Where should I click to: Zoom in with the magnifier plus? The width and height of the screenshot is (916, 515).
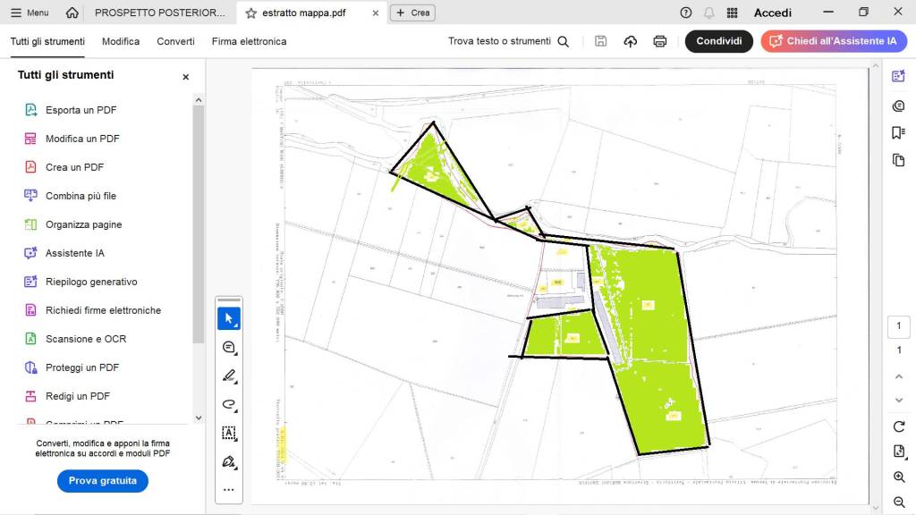pos(899,477)
